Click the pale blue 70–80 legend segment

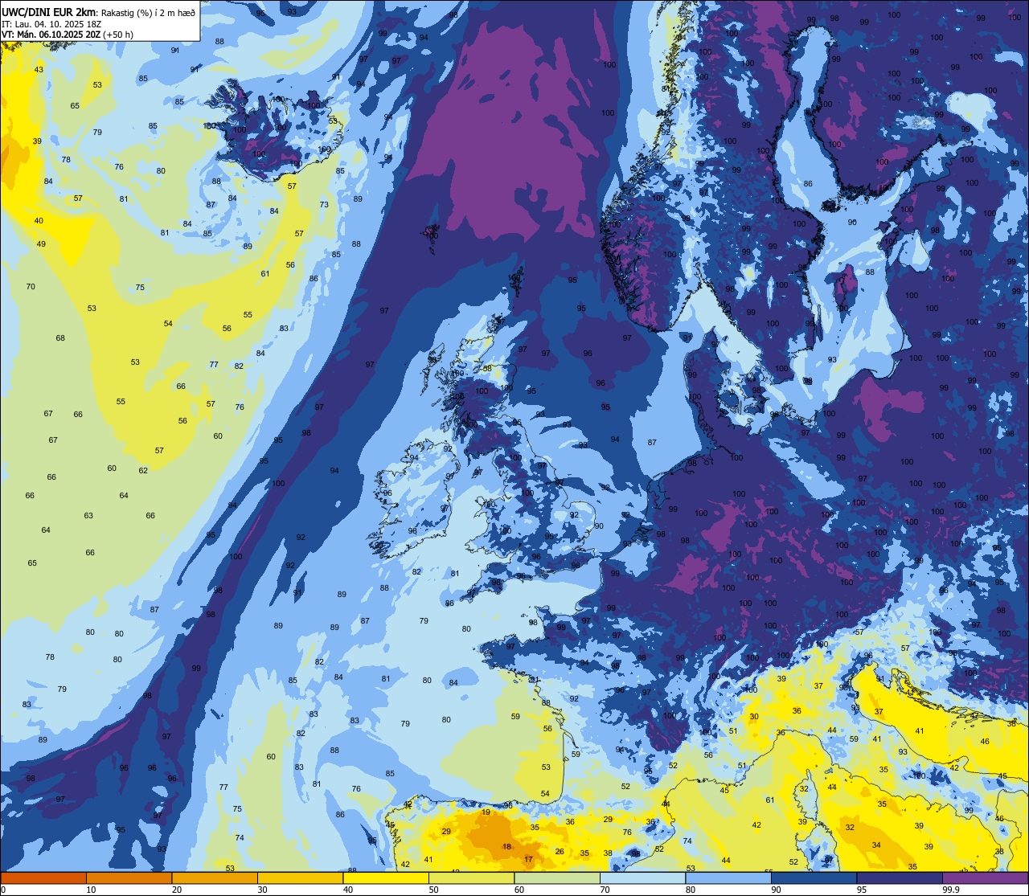[642, 878]
